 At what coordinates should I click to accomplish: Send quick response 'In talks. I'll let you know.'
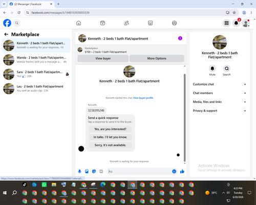point(110,137)
